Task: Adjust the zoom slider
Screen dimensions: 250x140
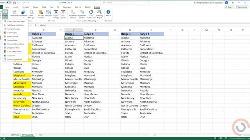Action: coord(239,138)
